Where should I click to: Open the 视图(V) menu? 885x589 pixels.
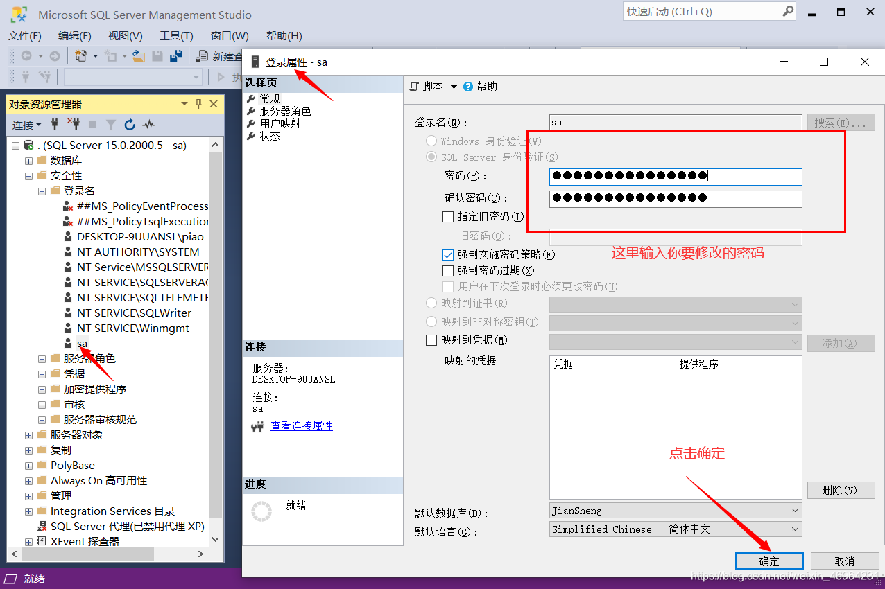tap(126, 36)
